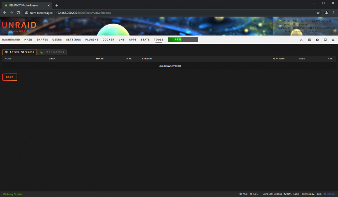The width and height of the screenshot is (338, 197).
Task: Open the Tools menu
Action: pyautogui.click(x=159, y=40)
